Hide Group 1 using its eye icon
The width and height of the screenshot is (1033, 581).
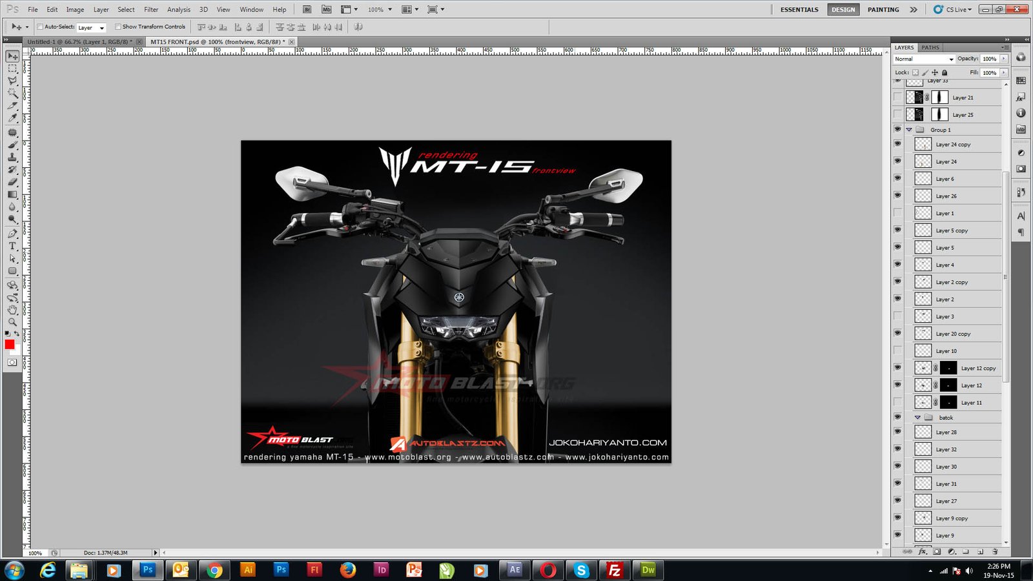[897, 129]
